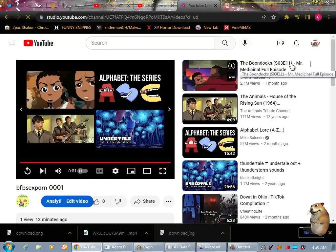Open the Boondocks Mr. Medicinal thumbnail
336x252 pixels.
point(210,75)
